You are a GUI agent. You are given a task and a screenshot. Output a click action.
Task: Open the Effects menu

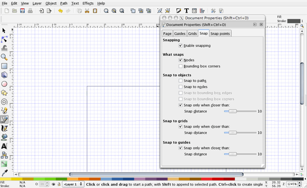[88, 3]
